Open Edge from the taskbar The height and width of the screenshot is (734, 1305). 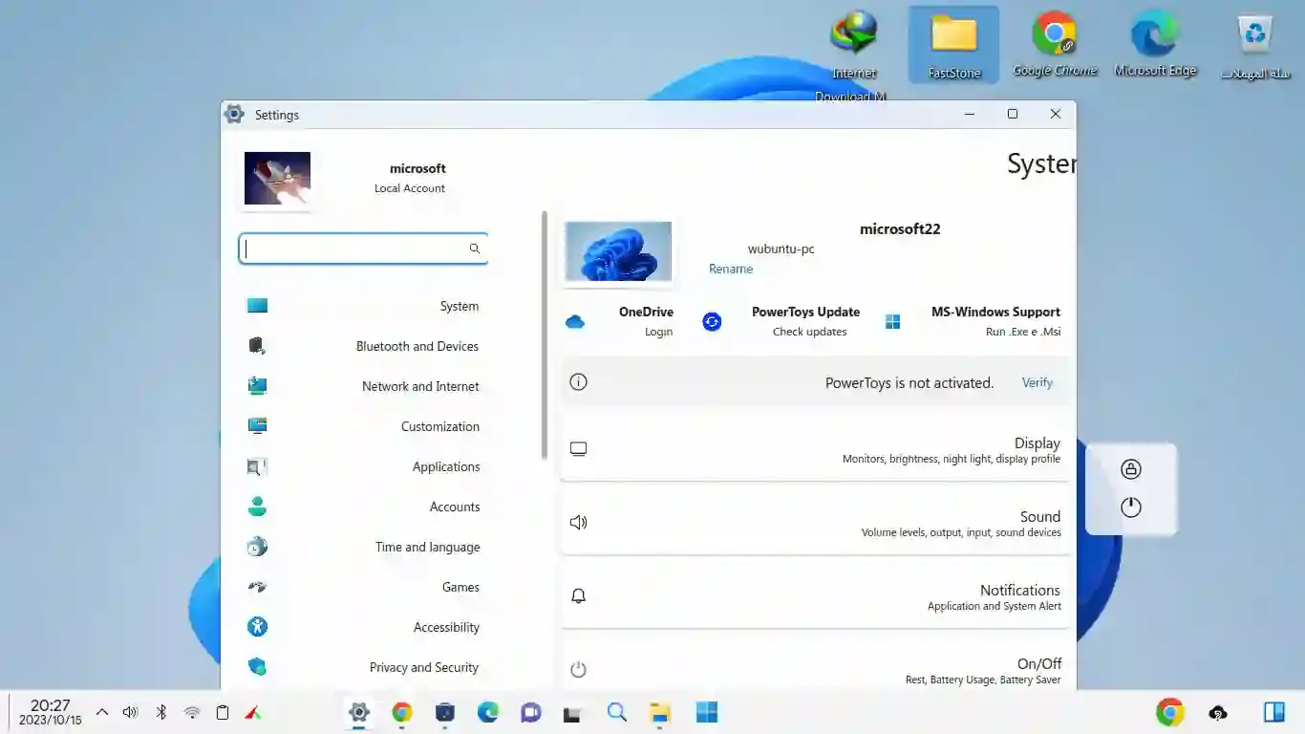point(488,712)
